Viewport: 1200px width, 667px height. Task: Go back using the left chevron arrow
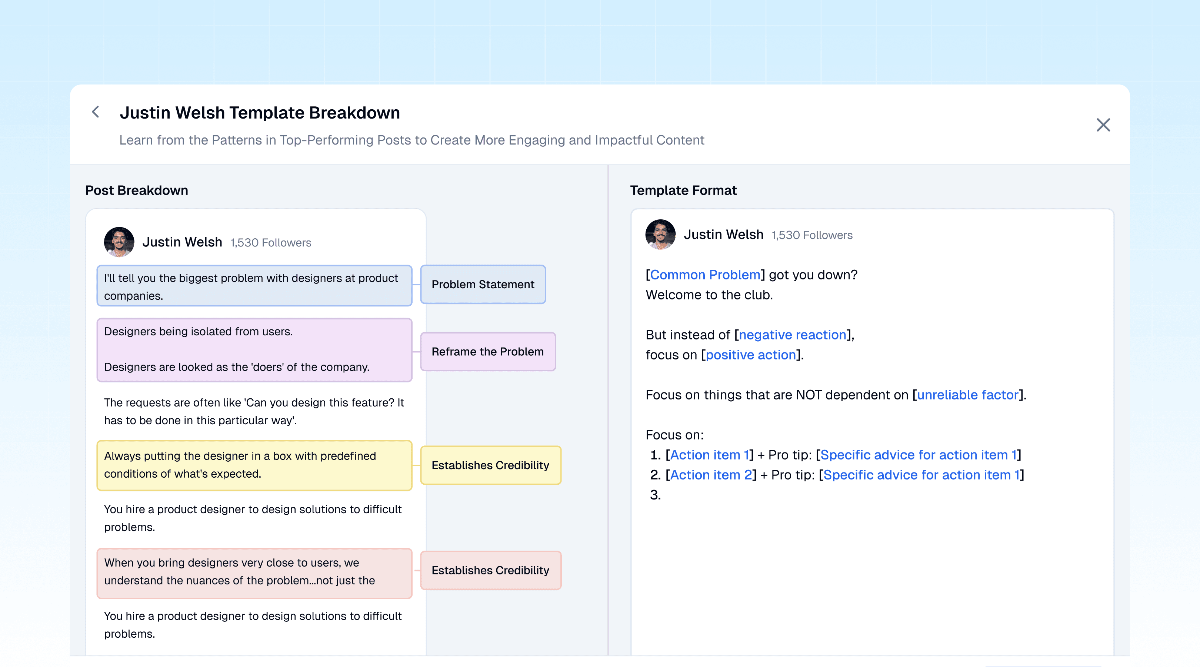tap(96, 112)
